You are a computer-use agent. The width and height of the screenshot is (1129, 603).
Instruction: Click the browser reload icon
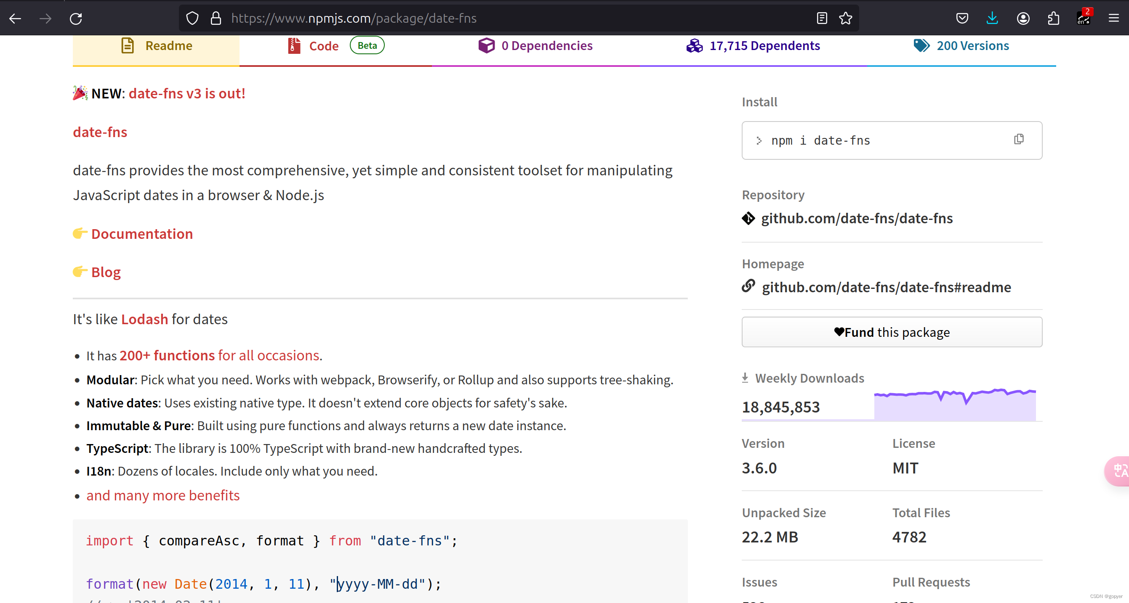pos(76,19)
